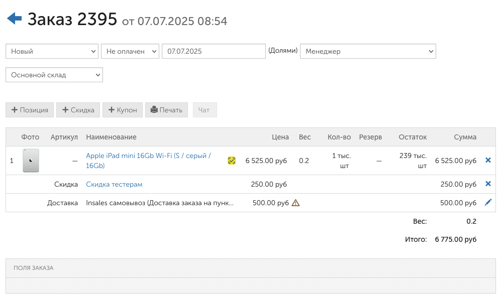Click the 'Поля заказа' section header
This screenshot has width=502, height=300.
click(x=34, y=268)
